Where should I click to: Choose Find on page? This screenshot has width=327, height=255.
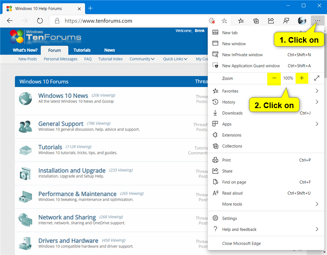(x=266, y=182)
